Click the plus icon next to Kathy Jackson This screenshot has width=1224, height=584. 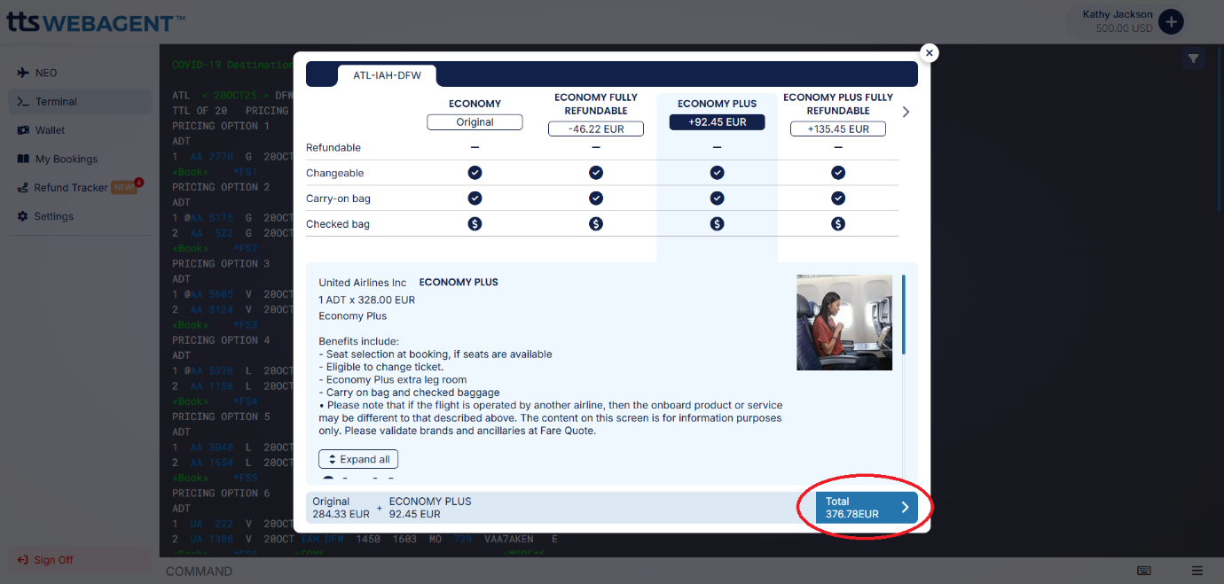coord(1171,21)
